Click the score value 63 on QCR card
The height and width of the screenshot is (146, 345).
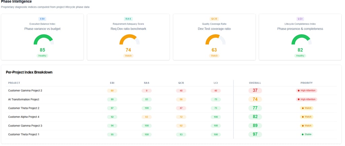tap(214, 50)
